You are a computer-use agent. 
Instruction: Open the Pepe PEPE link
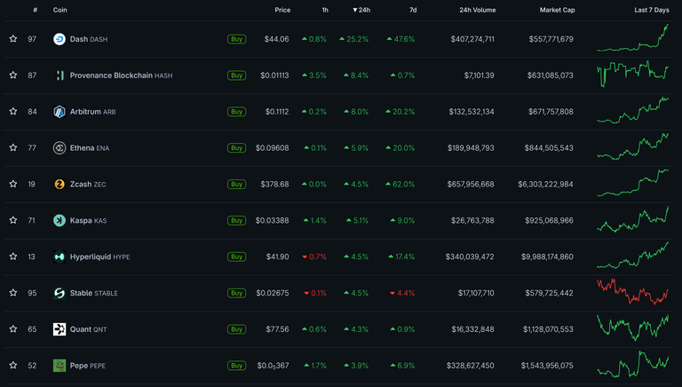(x=88, y=366)
